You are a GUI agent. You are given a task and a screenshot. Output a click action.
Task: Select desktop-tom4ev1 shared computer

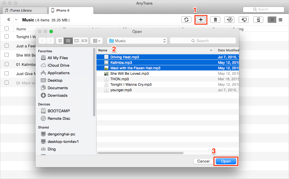tap(60, 141)
